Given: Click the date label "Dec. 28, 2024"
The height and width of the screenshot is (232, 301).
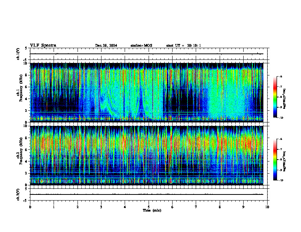Looking at the screenshot, I should pyautogui.click(x=106, y=45).
